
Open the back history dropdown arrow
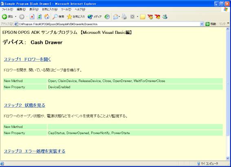pyautogui.click(x=15, y=17)
